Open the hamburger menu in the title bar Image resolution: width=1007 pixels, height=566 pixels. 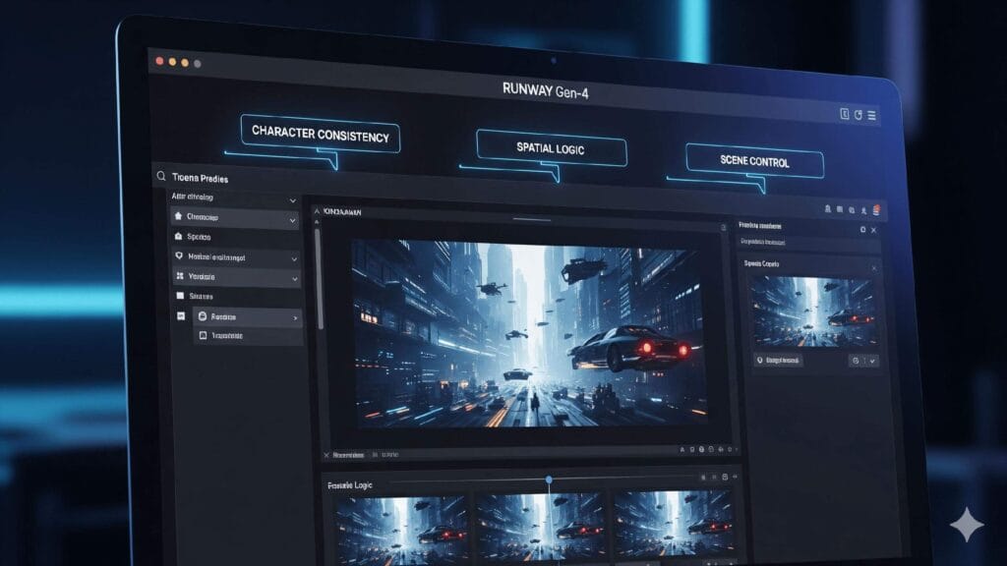click(871, 116)
